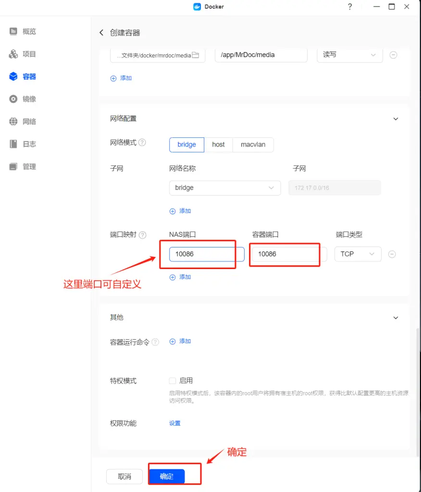This screenshot has height=492, width=421.
Task: Open the 日志 logs icon in sidebar
Action: click(x=13, y=144)
